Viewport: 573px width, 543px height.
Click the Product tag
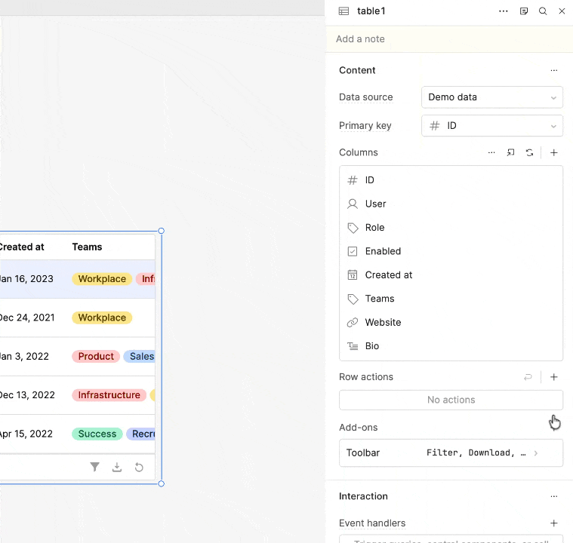[x=96, y=357]
